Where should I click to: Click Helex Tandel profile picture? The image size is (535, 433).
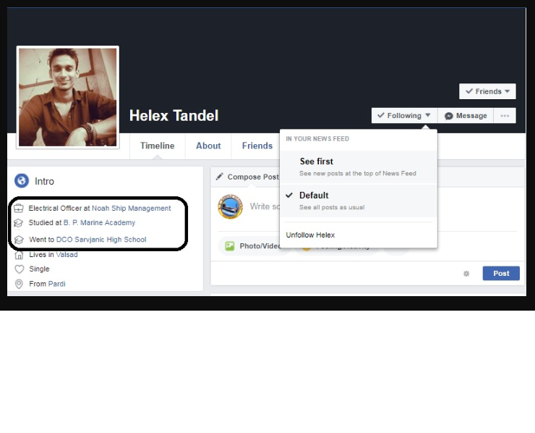point(67,98)
